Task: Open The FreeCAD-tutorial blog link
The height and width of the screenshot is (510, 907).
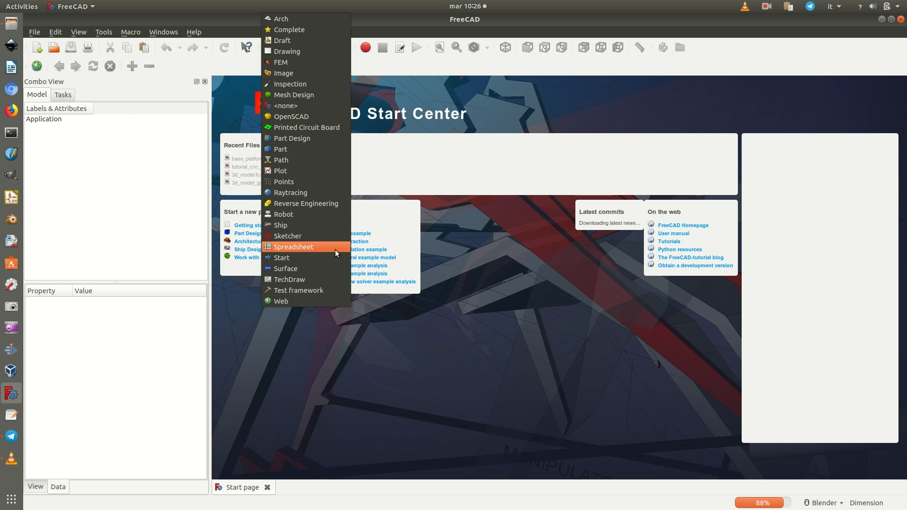Action: click(x=691, y=257)
